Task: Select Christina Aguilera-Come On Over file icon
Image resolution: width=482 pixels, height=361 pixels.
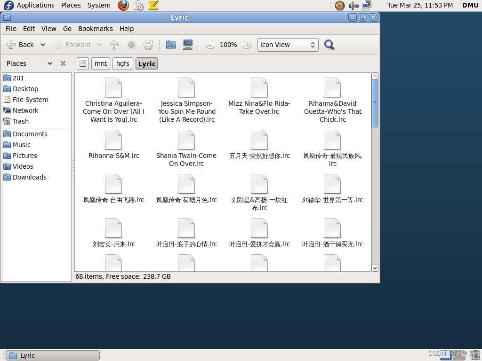Action: pos(113,88)
